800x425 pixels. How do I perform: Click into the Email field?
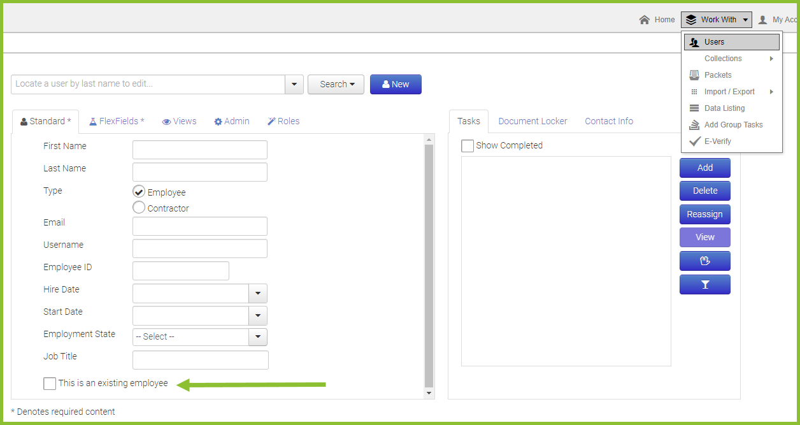tap(200, 226)
